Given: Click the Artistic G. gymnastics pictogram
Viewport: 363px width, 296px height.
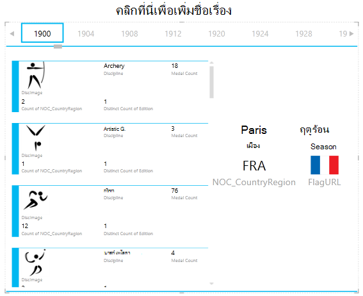Looking at the screenshot, I should (x=36, y=138).
